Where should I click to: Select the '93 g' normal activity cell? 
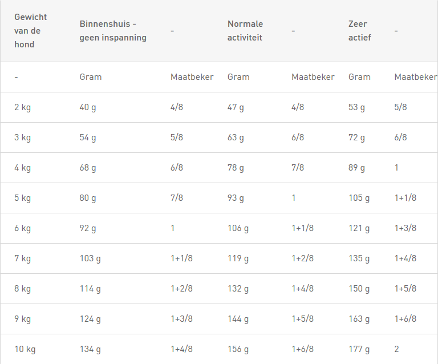coord(236,198)
